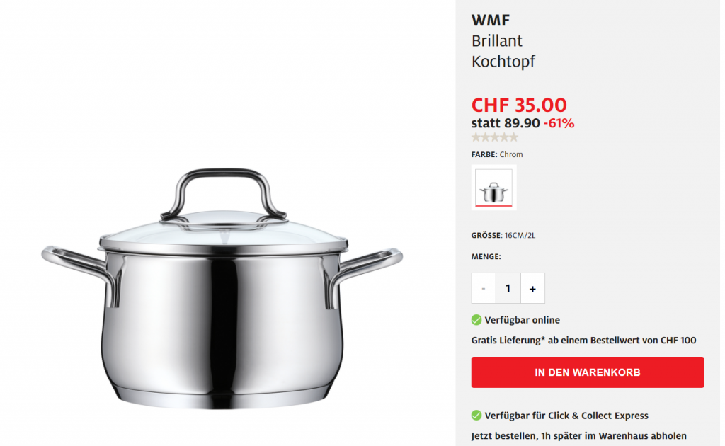Open the large cooking pot image
Image resolution: width=725 pixels, height=446 pixels.
(x=222, y=289)
